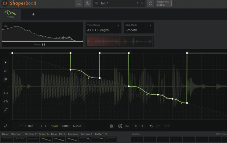The image size is (227, 143).
Task: Open the three dots more options
Action: pyautogui.click(x=167, y=126)
